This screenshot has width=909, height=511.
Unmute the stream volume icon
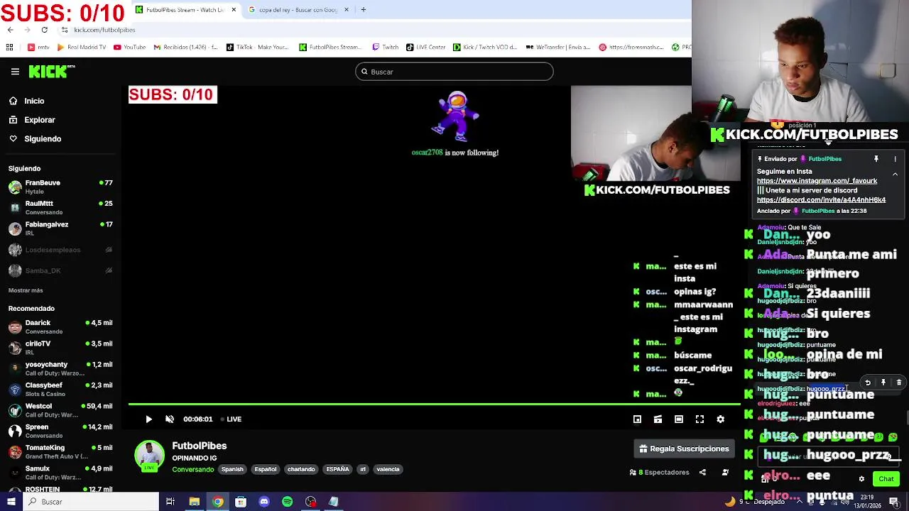(170, 419)
